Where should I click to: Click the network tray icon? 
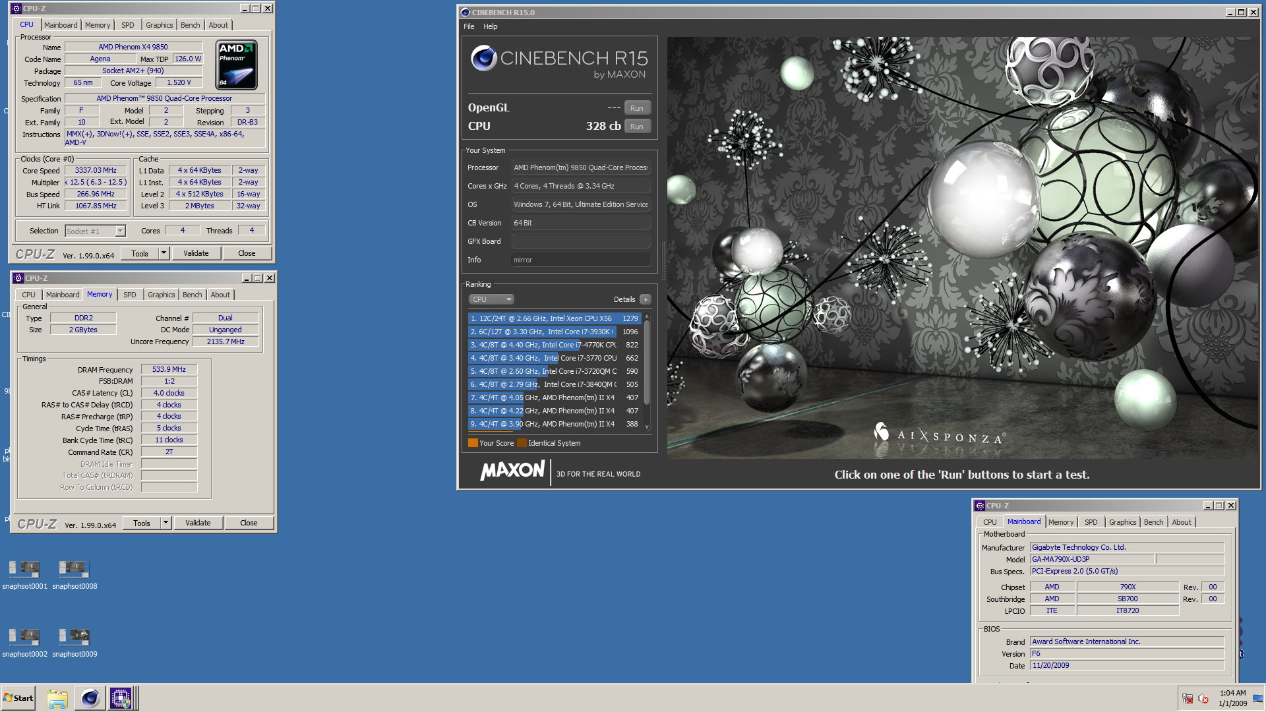pos(1188,698)
